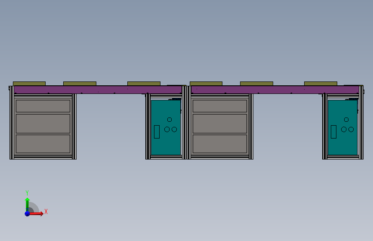Click the far-right vertical aluminum frame post

361,123
